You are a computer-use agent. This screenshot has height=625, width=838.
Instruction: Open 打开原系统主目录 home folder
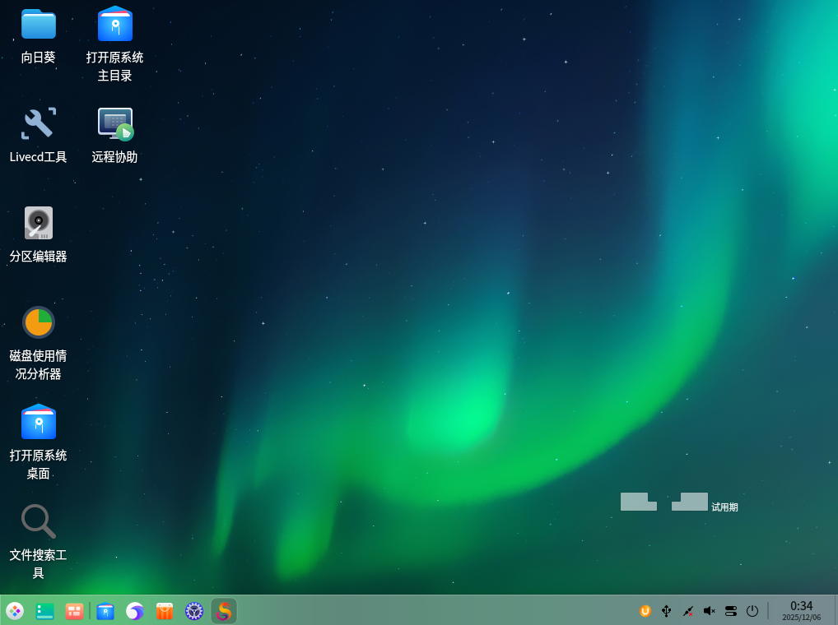point(114,25)
